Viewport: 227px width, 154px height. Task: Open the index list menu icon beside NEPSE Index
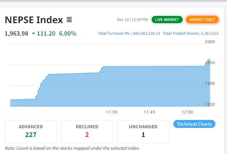(x=69, y=20)
